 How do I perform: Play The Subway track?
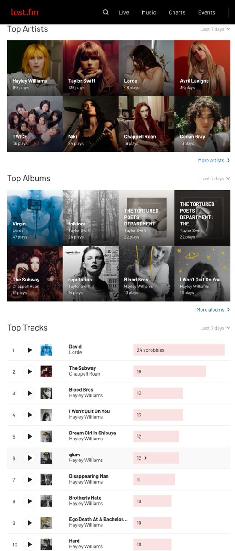pyautogui.click(x=29, y=372)
